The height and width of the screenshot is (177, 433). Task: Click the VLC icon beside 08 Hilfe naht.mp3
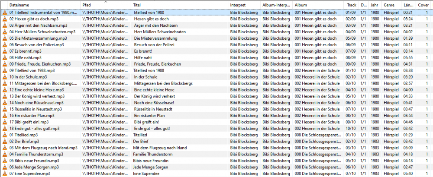[x=5, y=57]
